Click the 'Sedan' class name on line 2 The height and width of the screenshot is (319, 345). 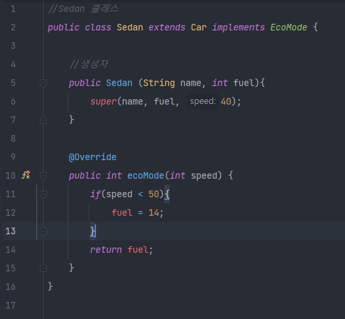tap(130, 28)
